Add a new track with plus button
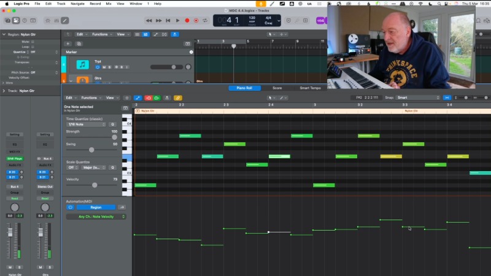This screenshot has width=491, height=276. [68, 44]
